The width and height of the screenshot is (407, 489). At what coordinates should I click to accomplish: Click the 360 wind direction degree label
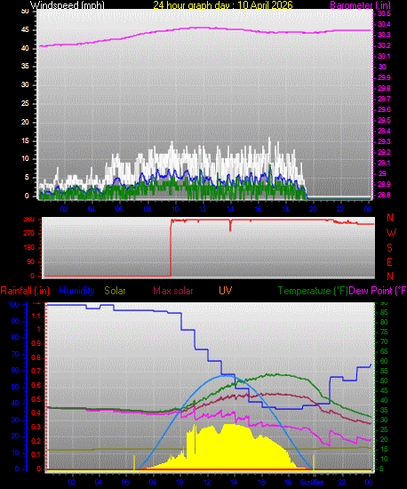(x=29, y=220)
